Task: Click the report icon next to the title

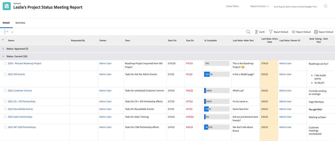Action: (x=7, y=6)
